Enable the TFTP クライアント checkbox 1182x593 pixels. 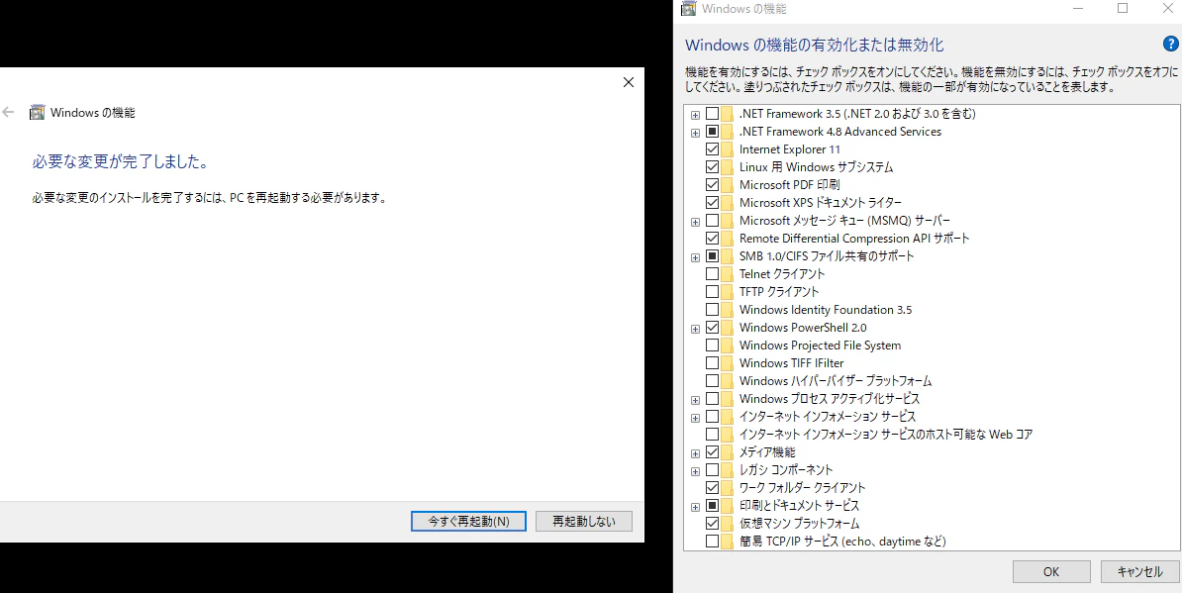(712, 292)
